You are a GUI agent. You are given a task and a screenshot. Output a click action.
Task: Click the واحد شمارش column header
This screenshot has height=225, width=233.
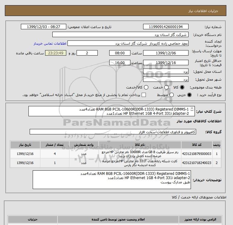pos(84,145)
